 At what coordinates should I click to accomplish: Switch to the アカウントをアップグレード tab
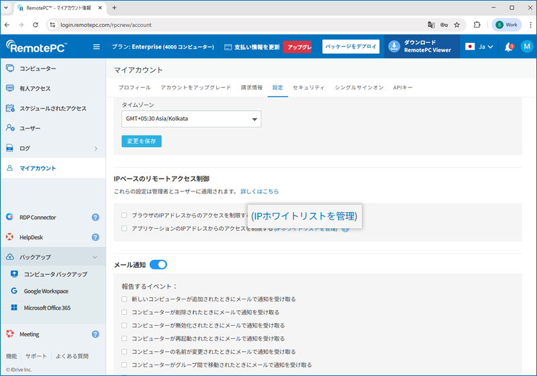pyautogui.click(x=196, y=87)
